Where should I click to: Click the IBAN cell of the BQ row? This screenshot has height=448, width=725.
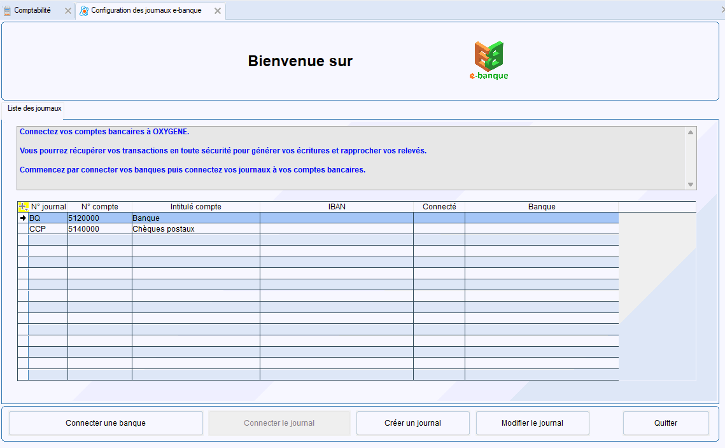(337, 218)
